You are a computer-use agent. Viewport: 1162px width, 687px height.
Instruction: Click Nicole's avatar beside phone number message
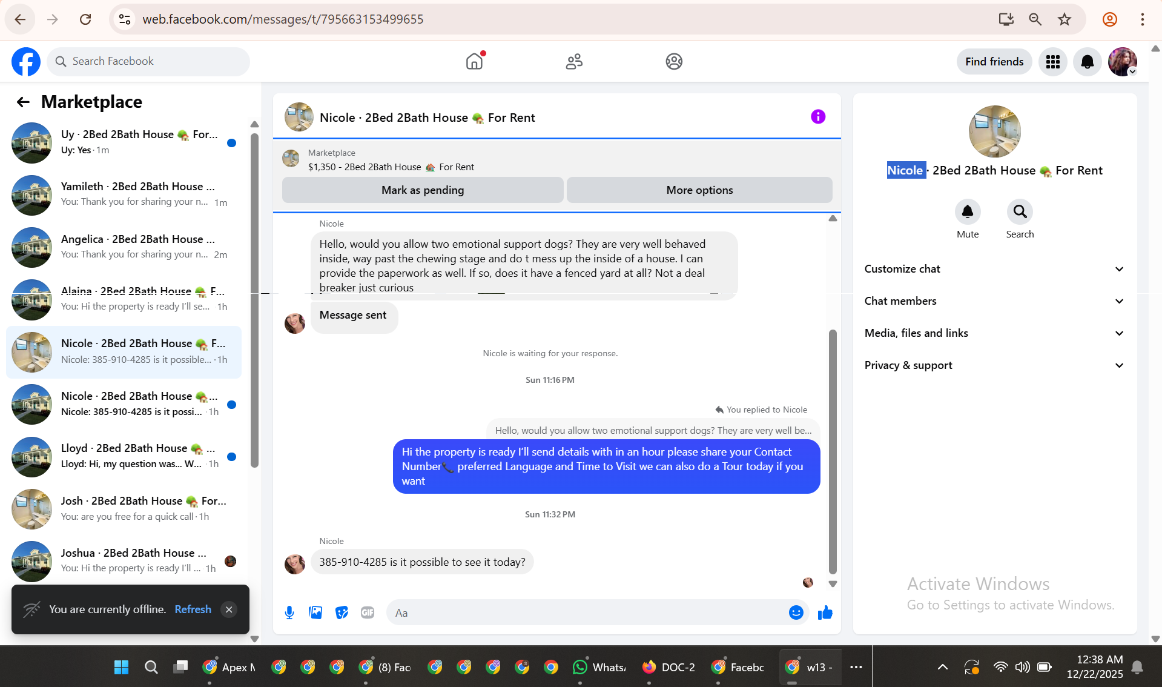(x=295, y=563)
